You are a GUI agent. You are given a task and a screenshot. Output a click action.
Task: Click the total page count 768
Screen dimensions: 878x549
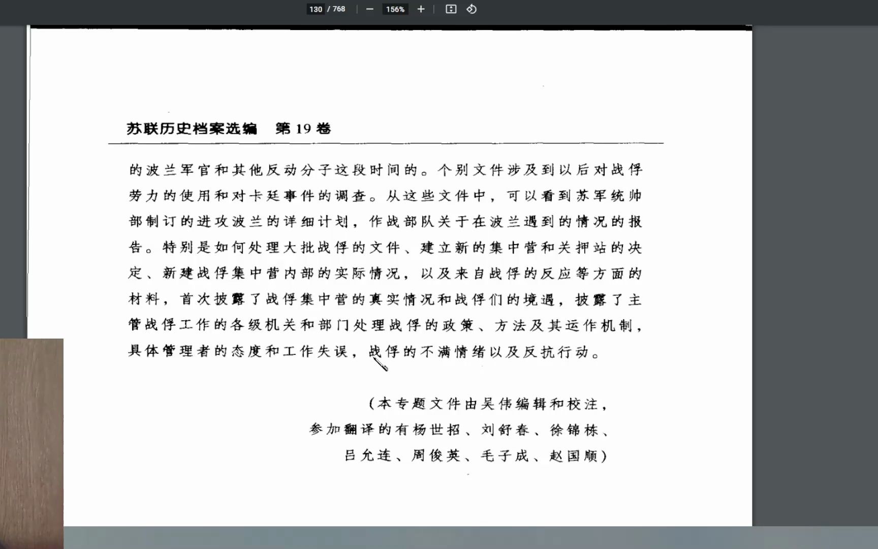click(339, 9)
